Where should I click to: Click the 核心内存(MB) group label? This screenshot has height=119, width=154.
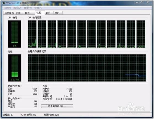click(15, 99)
